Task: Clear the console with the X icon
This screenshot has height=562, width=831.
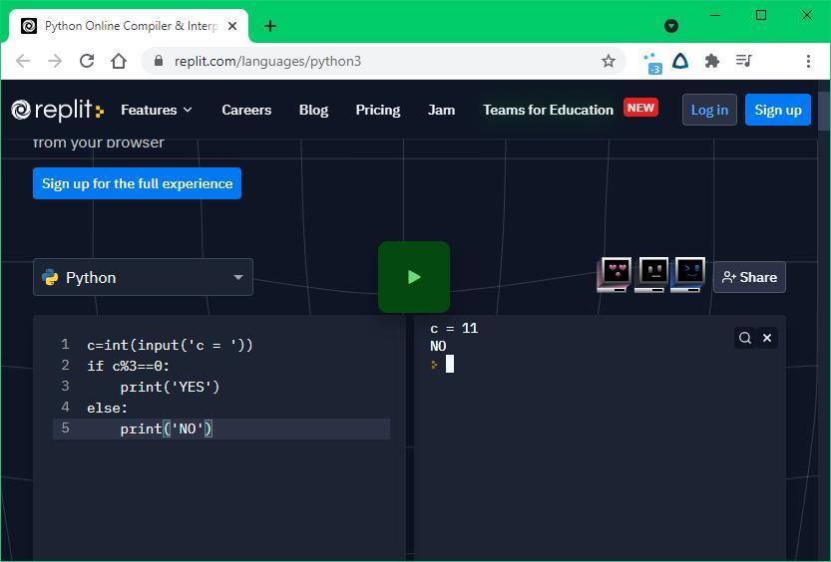Action: (x=767, y=338)
